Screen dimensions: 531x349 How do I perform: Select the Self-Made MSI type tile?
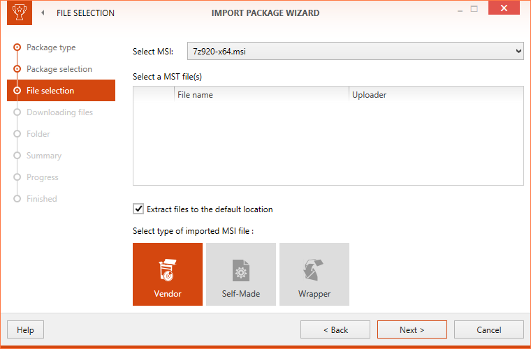241,274
